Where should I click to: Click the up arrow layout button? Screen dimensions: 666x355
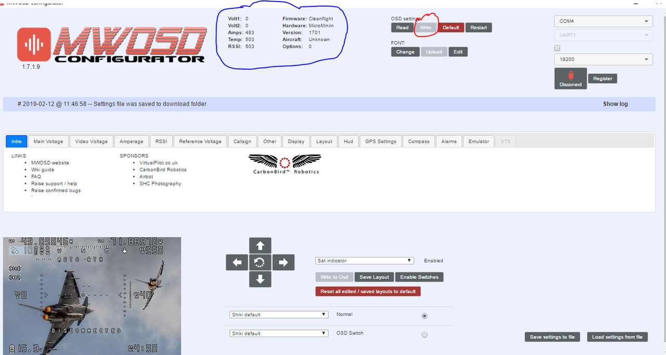tap(260, 246)
